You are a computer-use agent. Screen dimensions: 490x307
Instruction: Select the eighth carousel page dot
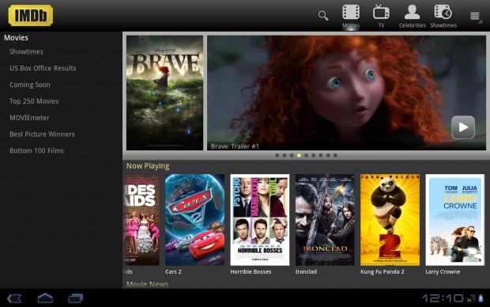tap(328, 156)
